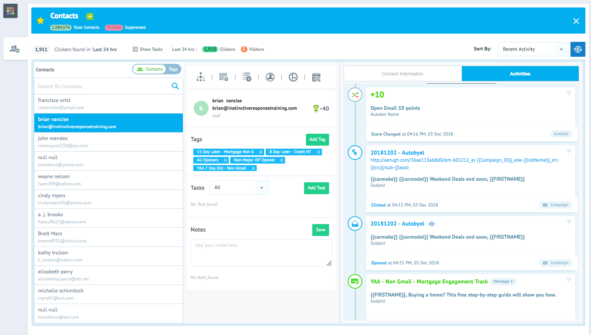
Task: Switch the list toggle to Tags
Action: (173, 69)
